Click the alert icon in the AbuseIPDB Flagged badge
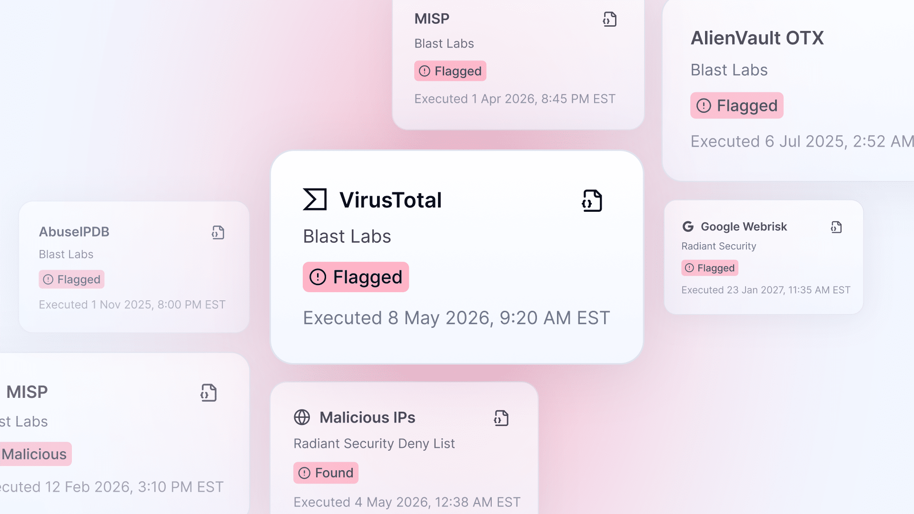The height and width of the screenshot is (514, 914). [48, 279]
